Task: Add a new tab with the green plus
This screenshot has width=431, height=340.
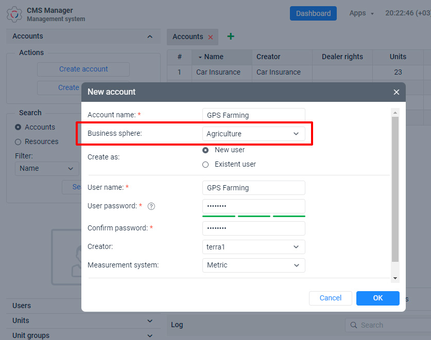Action: coord(231,37)
